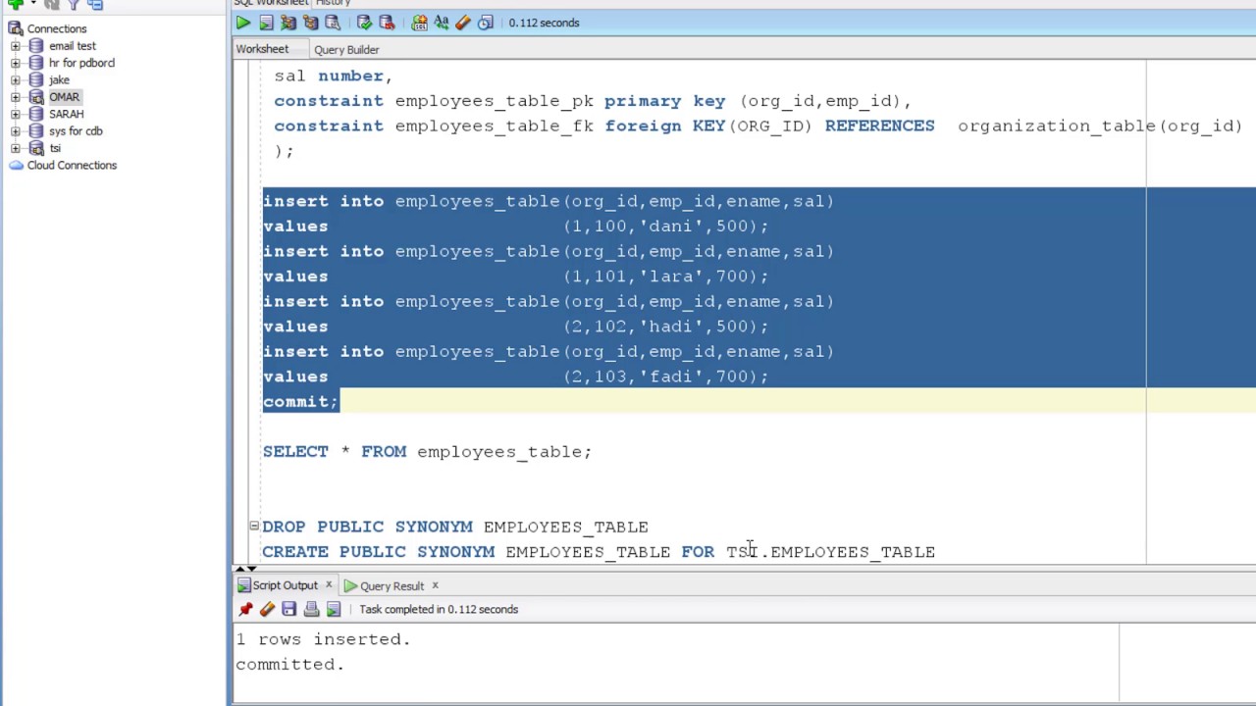Switch to the Query Builder tab
The width and height of the screenshot is (1256, 706).
(346, 49)
